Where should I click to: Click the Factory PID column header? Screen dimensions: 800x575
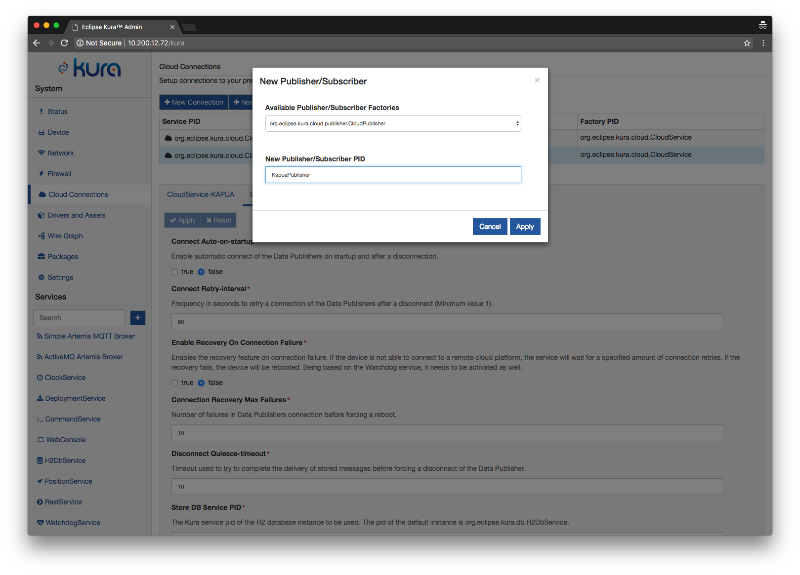tap(599, 121)
